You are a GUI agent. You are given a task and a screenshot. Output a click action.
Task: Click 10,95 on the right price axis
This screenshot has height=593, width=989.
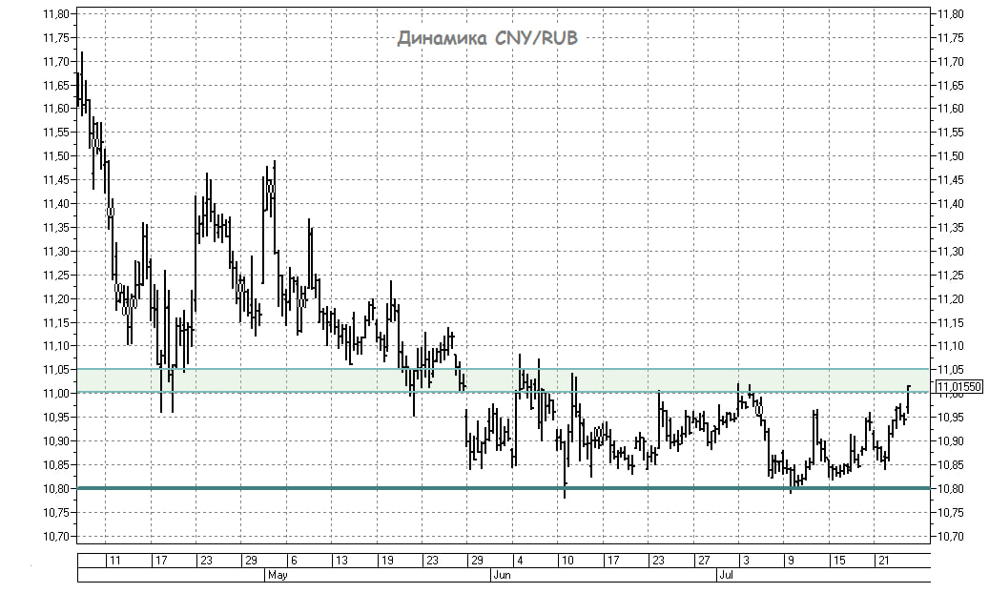coord(951,417)
